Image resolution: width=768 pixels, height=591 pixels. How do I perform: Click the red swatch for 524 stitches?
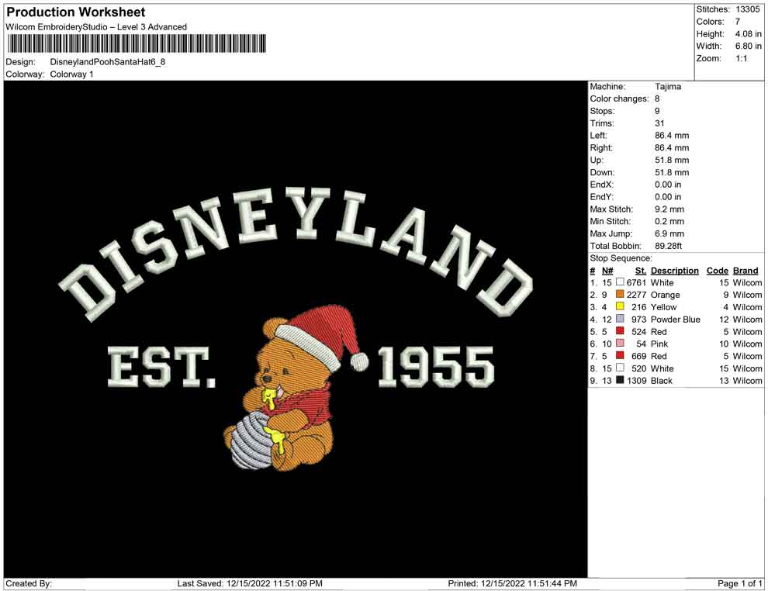pos(620,331)
